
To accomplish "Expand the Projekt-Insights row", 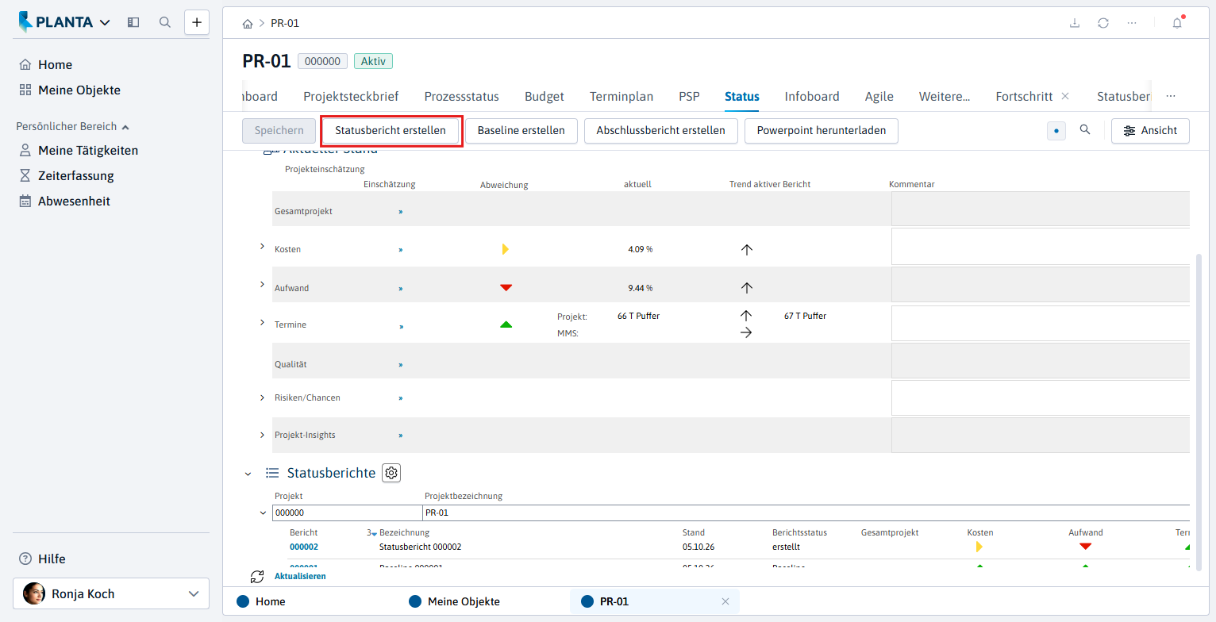I will coord(263,435).
